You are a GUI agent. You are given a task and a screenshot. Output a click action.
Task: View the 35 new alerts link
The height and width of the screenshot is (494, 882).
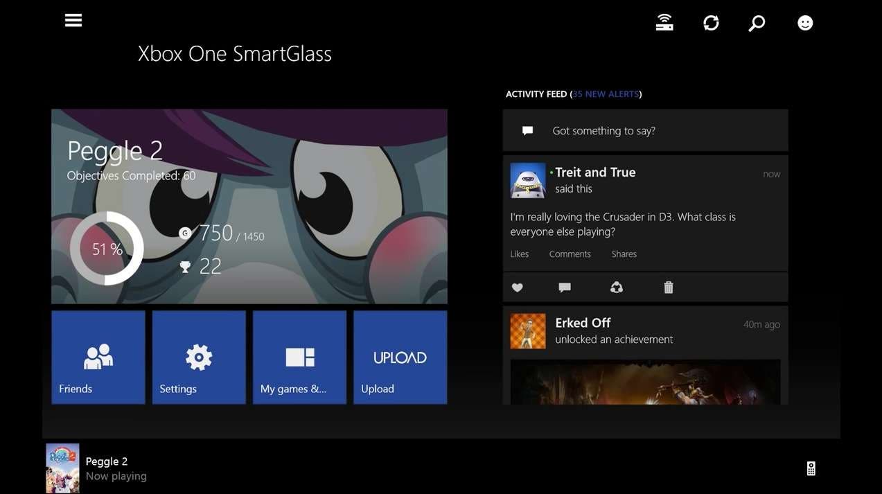click(606, 94)
